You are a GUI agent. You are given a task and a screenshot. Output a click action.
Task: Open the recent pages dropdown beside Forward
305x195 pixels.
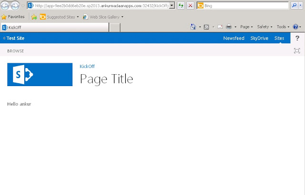[23, 6]
